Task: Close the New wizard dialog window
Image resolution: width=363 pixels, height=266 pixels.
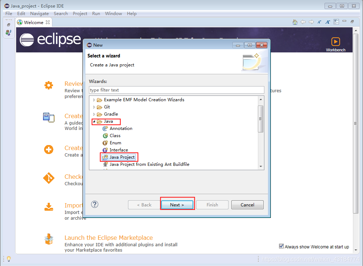Action: [x=261, y=45]
